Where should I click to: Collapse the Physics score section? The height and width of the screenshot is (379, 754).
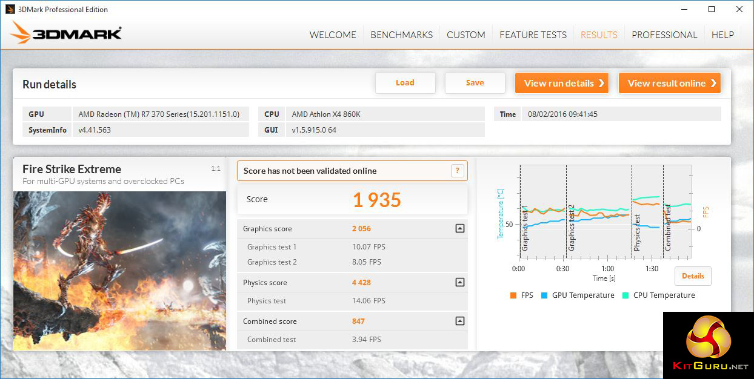coord(459,283)
